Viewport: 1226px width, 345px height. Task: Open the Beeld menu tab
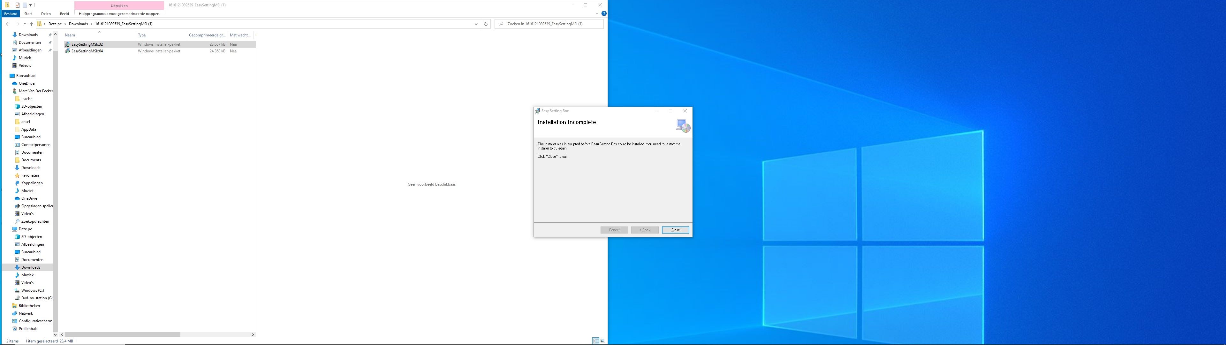click(64, 13)
